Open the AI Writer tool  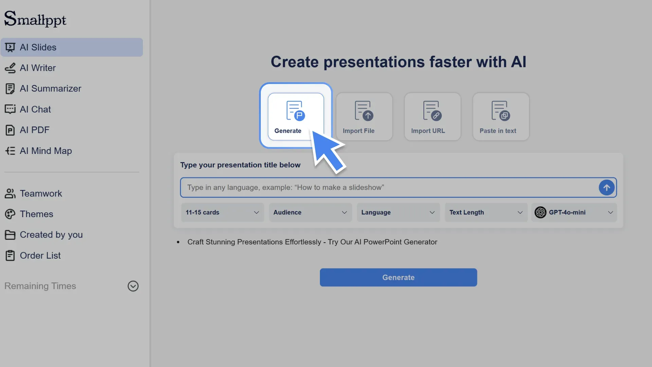coord(38,68)
